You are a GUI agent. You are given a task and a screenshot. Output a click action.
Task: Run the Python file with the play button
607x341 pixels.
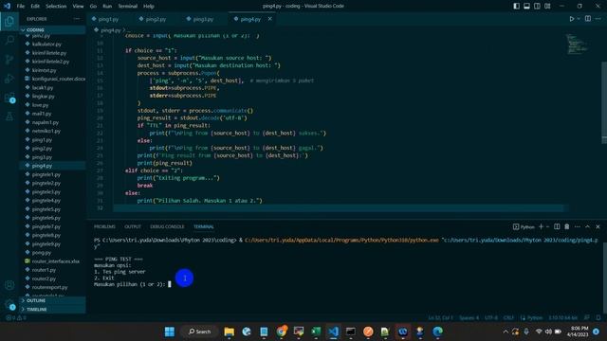click(571, 19)
